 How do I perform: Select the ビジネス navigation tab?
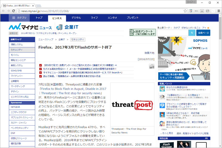(x=57, y=18)
